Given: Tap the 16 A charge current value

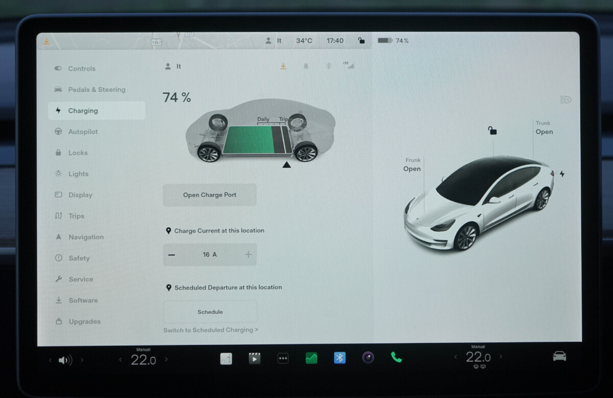Looking at the screenshot, I should [x=209, y=255].
